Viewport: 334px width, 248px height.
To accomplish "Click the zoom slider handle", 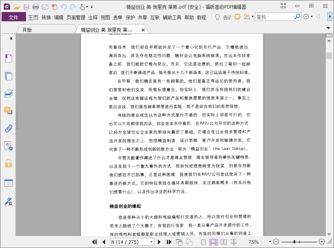I will click(x=294, y=242).
